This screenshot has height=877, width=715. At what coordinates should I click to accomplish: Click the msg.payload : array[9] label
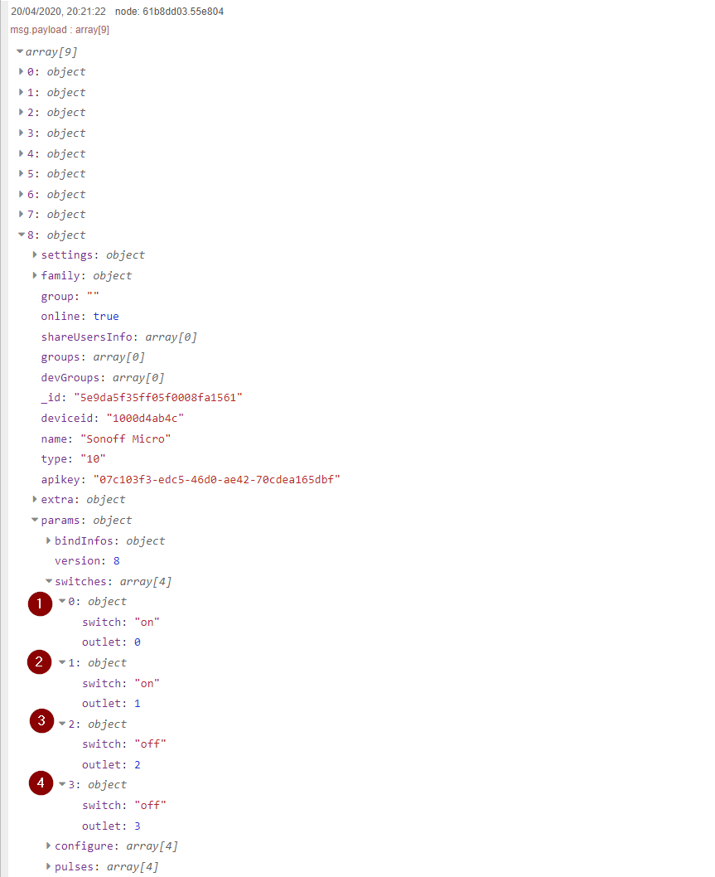(x=60, y=30)
